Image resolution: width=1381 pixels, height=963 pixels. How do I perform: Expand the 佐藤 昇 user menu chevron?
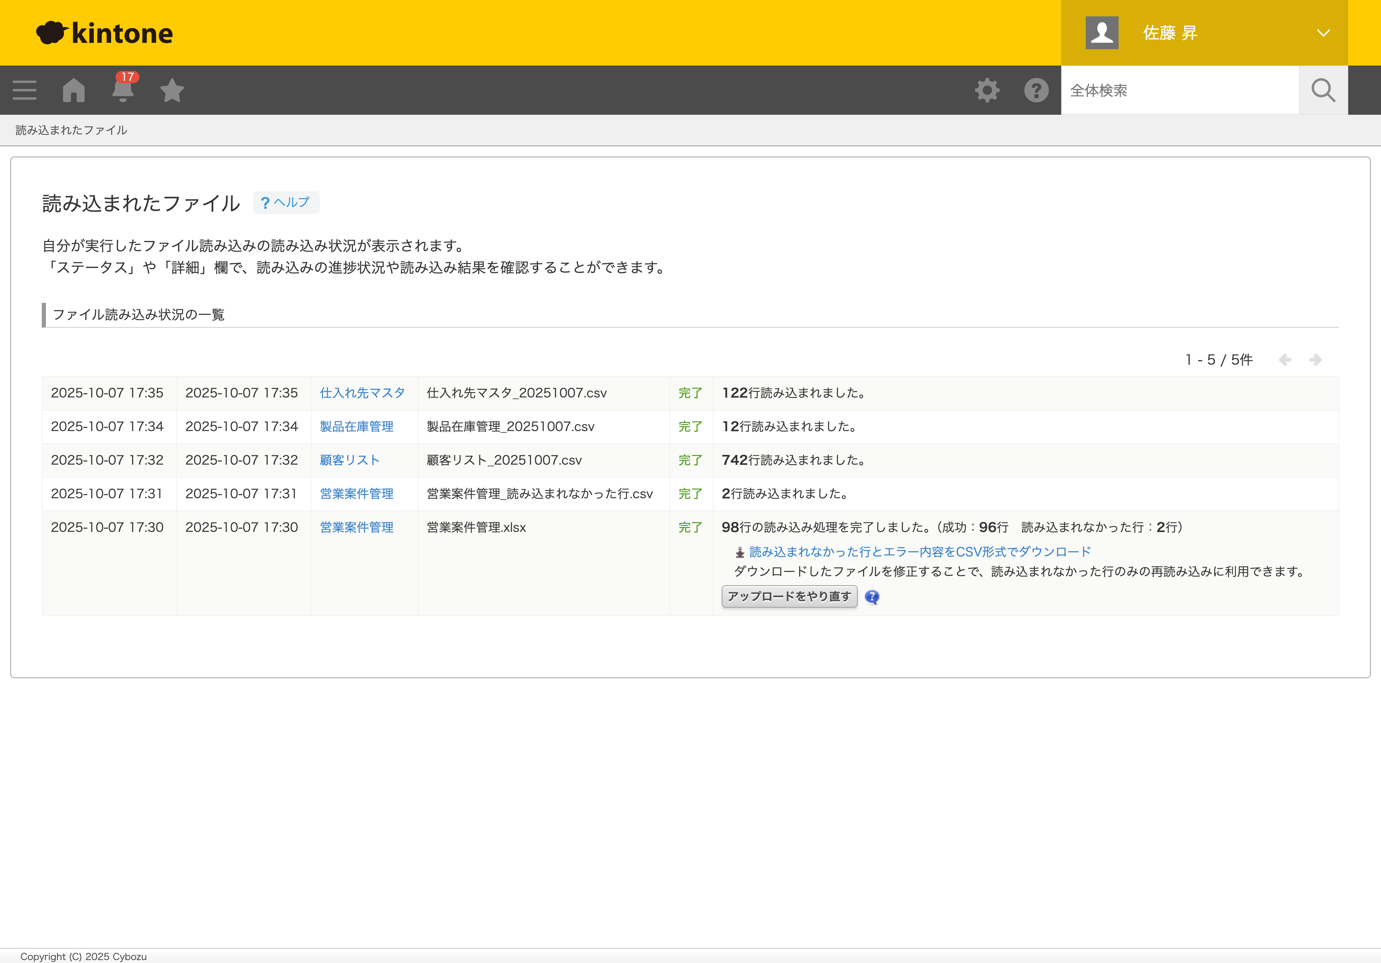(x=1323, y=32)
